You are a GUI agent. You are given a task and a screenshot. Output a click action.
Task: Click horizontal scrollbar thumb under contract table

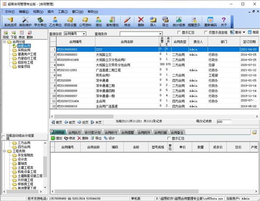tap(84, 116)
